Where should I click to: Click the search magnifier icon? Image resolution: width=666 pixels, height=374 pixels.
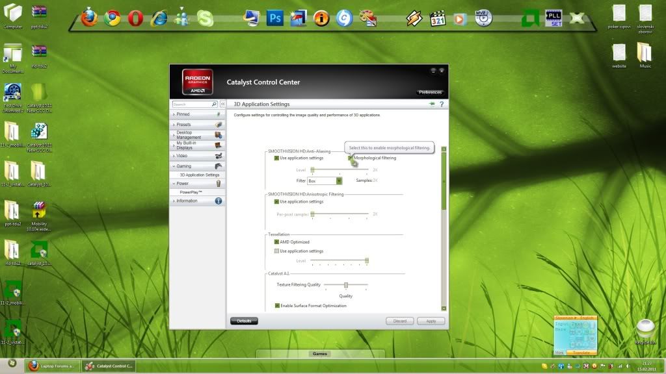coord(214,104)
